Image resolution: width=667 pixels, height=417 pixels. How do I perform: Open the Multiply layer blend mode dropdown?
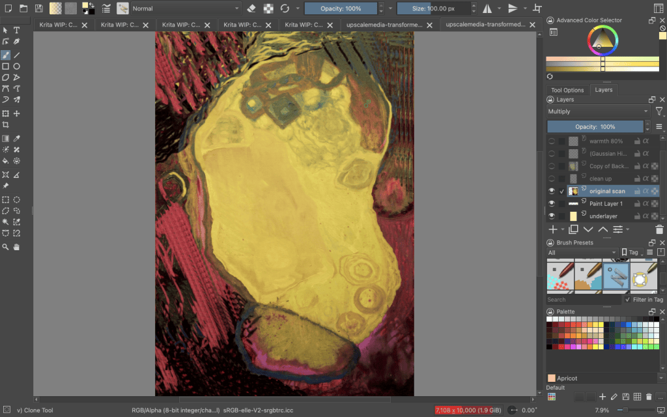(x=598, y=111)
